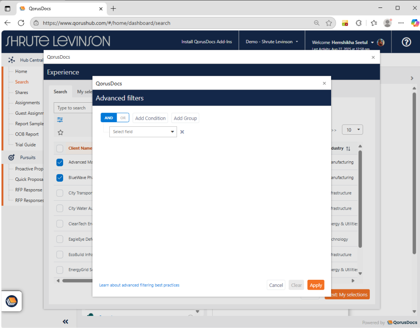Click the collapse sidebar double-chevron icon
This screenshot has height=328, width=420.
65,321
